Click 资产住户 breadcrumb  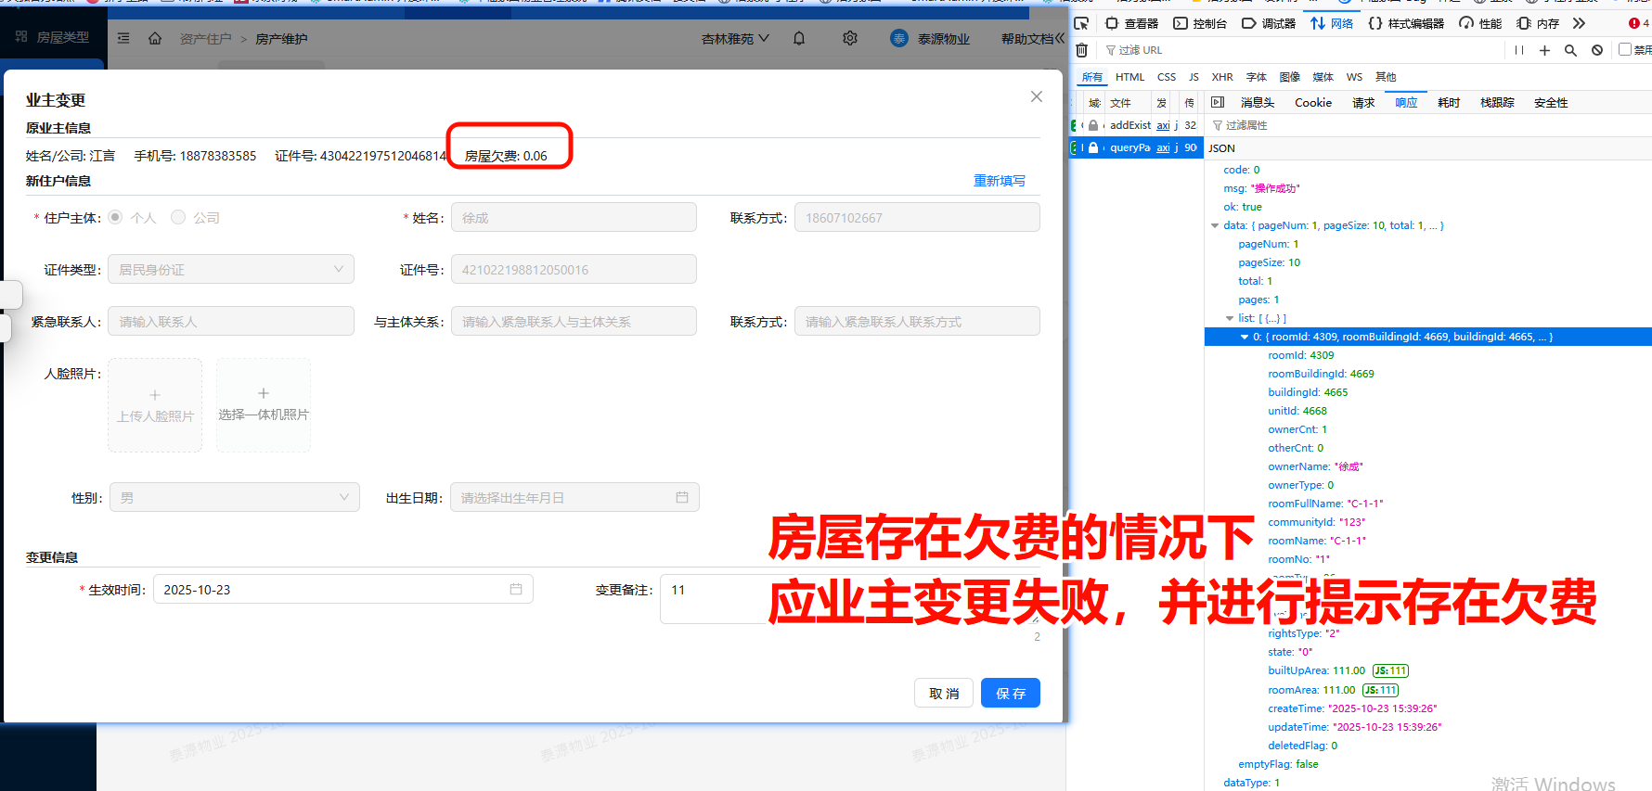click(205, 39)
